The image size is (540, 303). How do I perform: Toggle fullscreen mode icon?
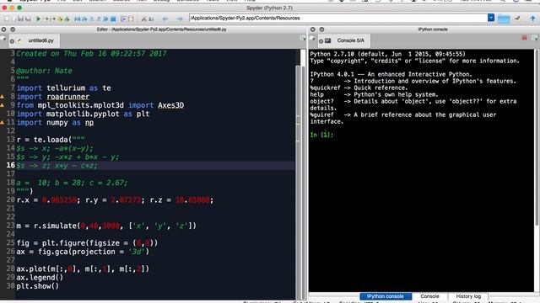click(131, 19)
